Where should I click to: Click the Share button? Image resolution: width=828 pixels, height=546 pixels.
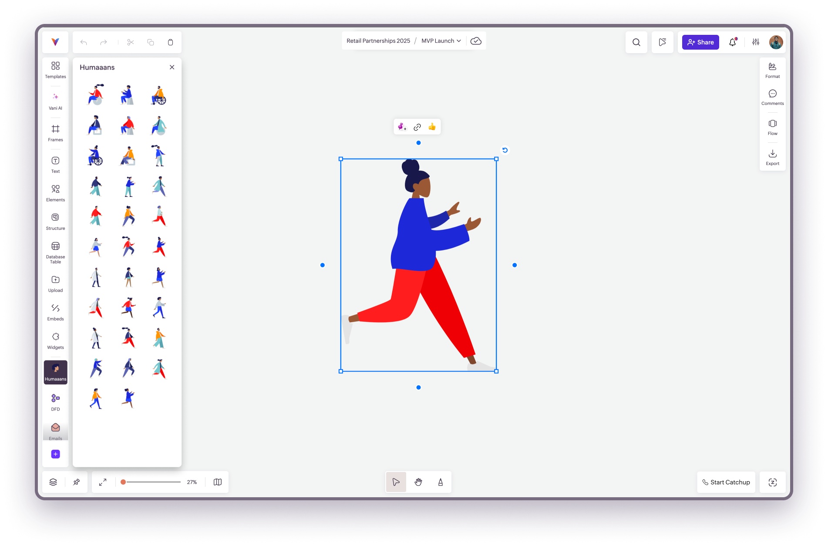(x=700, y=42)
